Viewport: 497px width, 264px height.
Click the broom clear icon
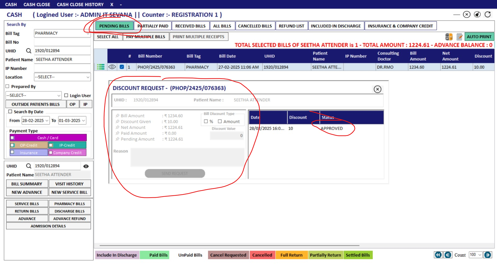tap(477, 15)
